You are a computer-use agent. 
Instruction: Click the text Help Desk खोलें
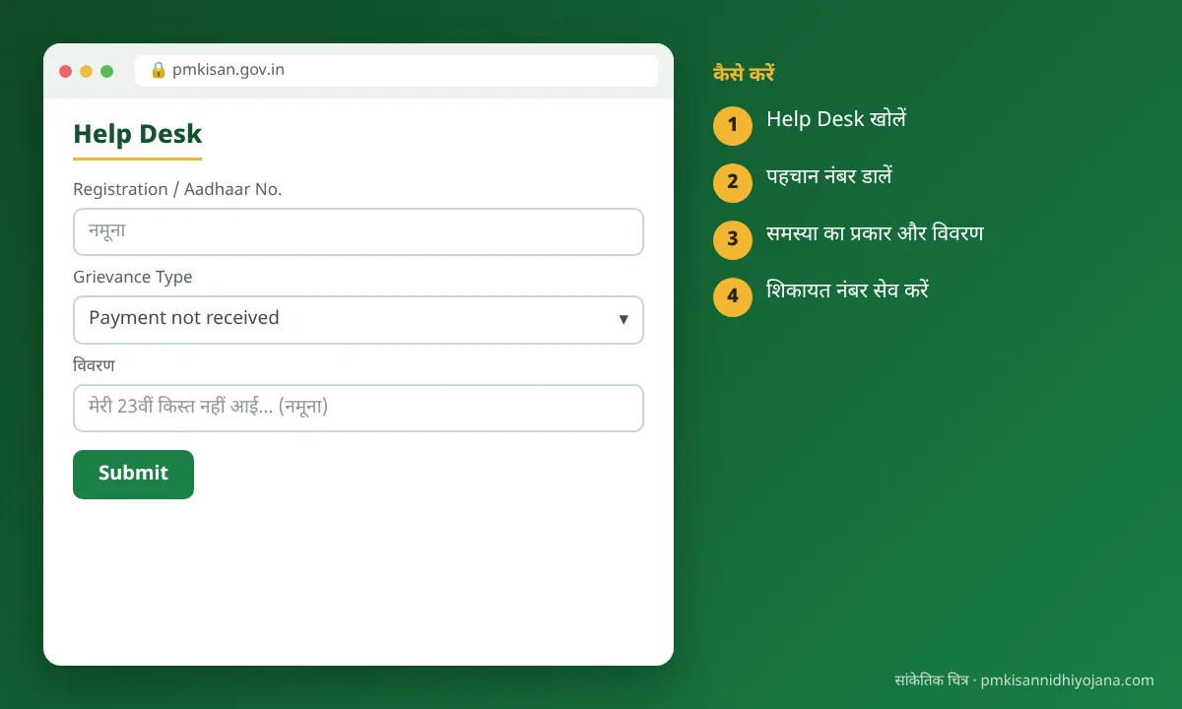click(836, 119)
